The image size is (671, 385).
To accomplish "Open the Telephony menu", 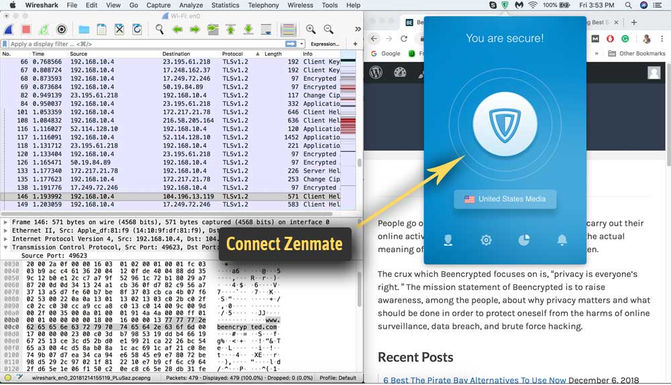I will point(263,5).
